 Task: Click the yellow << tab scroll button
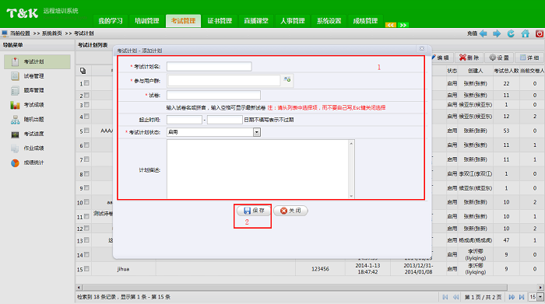point(391,25)
